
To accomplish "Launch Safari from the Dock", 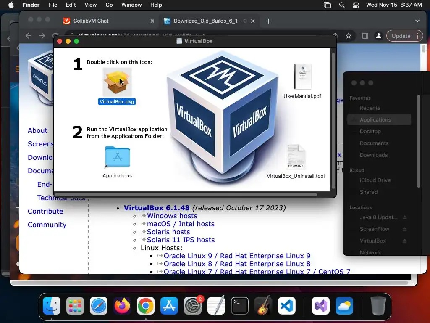I will click(99, 306).
